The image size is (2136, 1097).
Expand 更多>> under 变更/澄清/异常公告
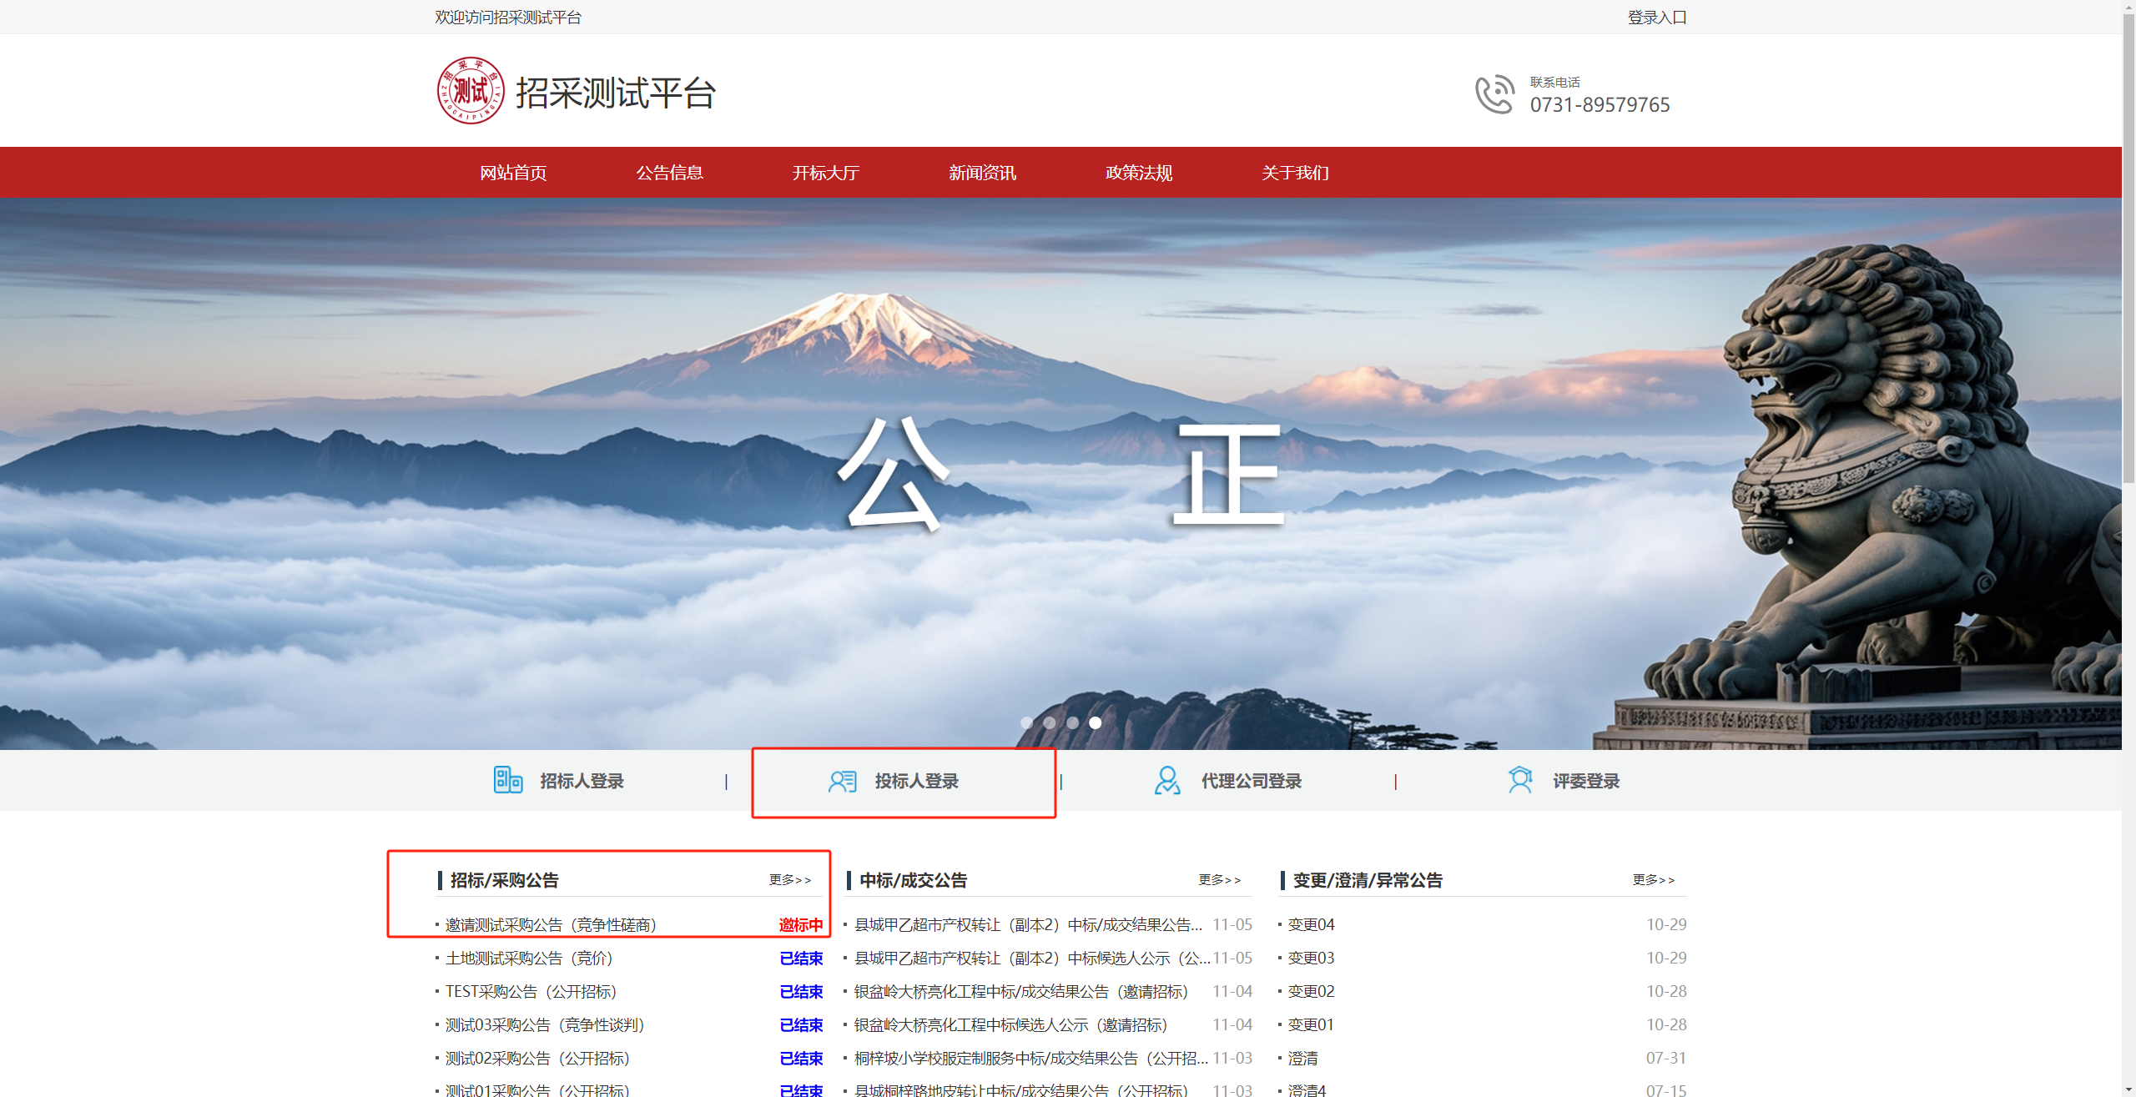pyautogui.click(x=1653, y=879)
